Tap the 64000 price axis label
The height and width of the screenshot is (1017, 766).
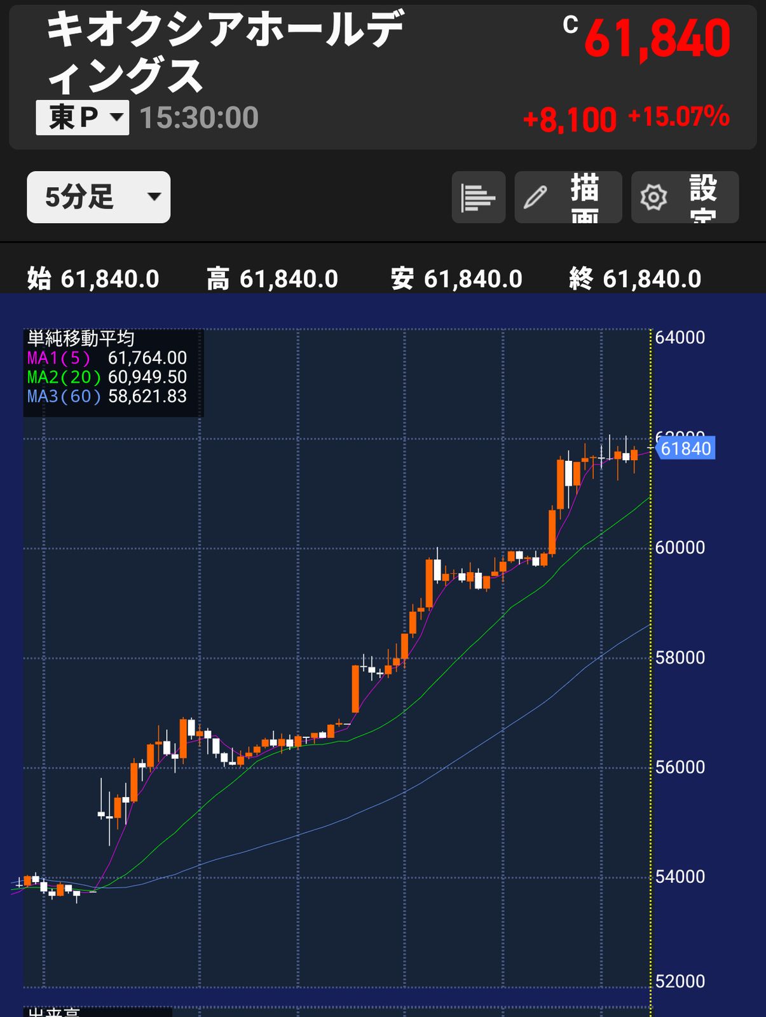(680, 338)
